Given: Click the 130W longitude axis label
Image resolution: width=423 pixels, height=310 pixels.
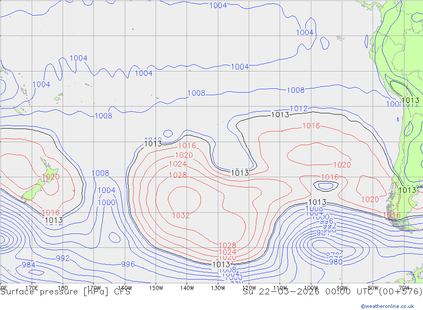Looking at the screenshot, I should click(218, 288).
